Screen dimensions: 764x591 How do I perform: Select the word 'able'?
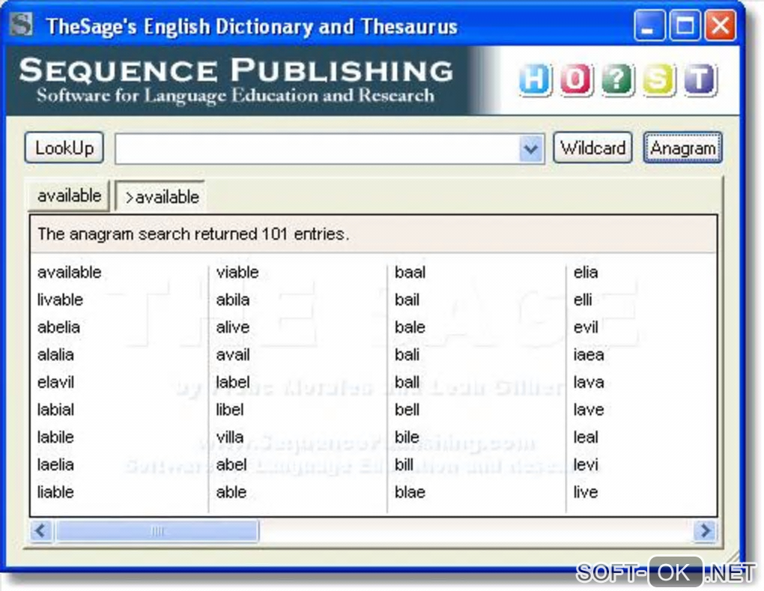231,492
